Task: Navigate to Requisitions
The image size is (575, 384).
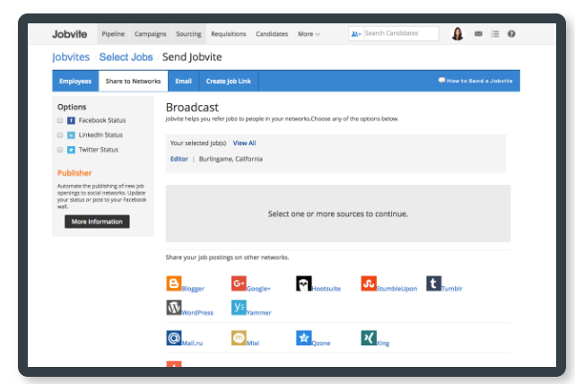Action: click(229, 34)
